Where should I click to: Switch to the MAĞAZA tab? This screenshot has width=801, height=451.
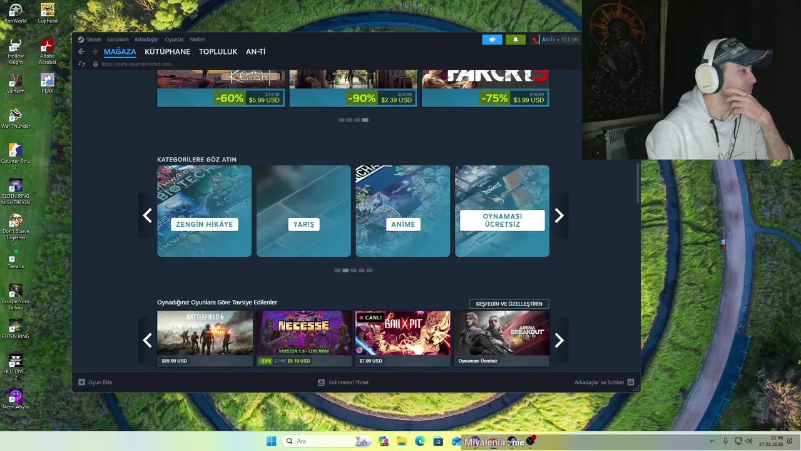click(x=120, y=52)
